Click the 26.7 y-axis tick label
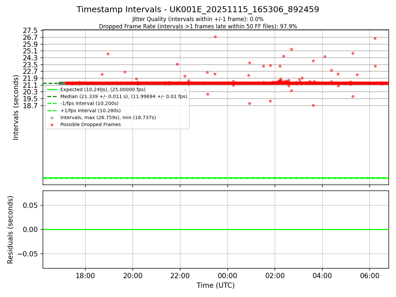 pos(30,37)
